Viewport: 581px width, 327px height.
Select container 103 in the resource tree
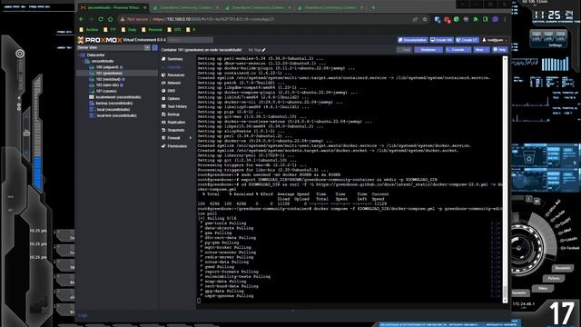(107, 85)
